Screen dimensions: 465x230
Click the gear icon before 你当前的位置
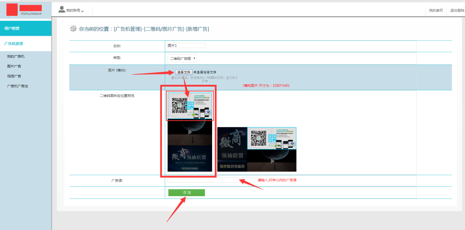(x=73, y=29)
